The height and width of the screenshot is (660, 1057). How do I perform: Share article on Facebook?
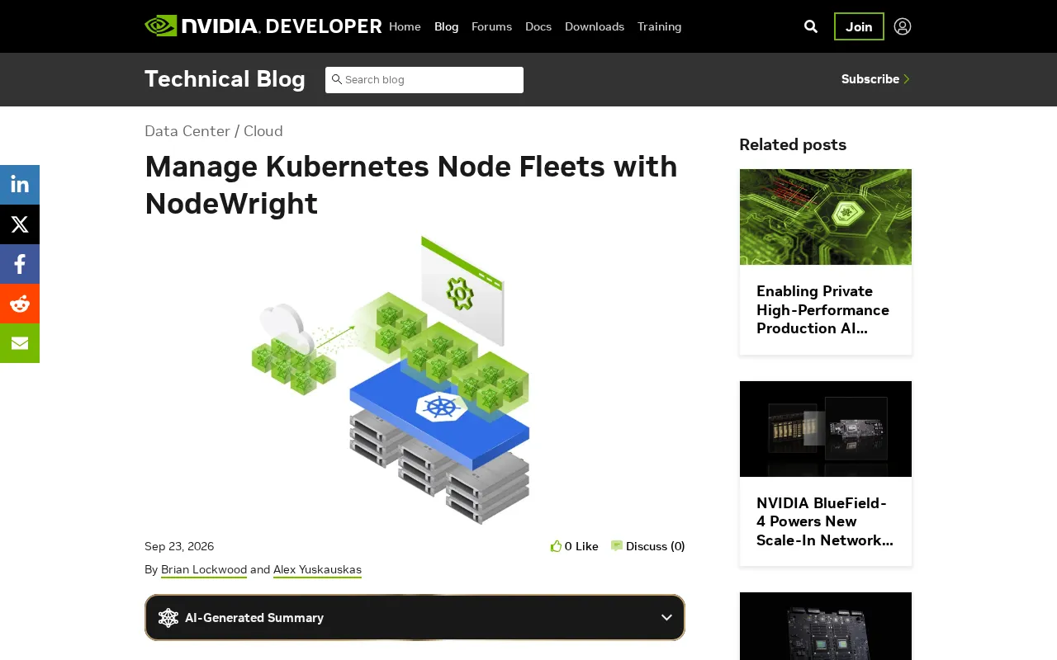click(x=20, y=264)
